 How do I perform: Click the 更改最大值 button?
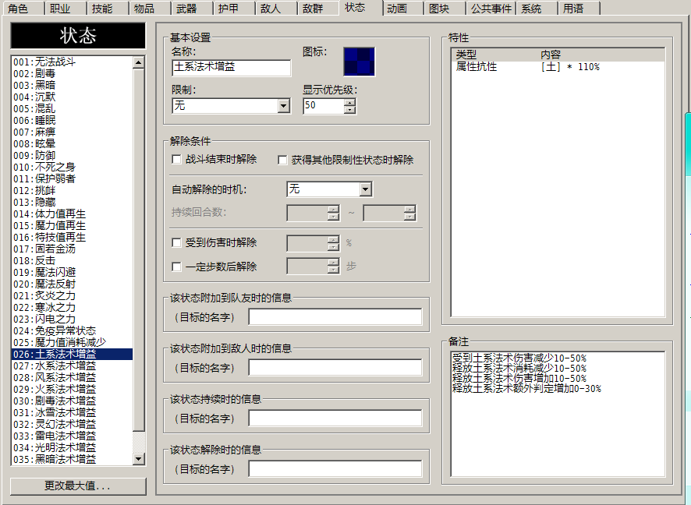click(x=78, y=486)
